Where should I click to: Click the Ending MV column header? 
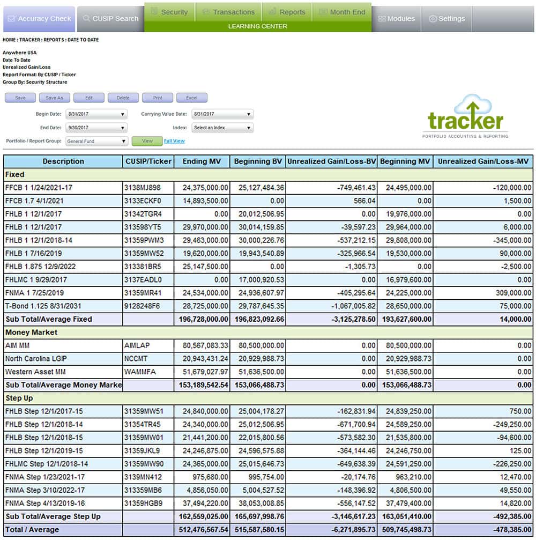coord(202,161)
